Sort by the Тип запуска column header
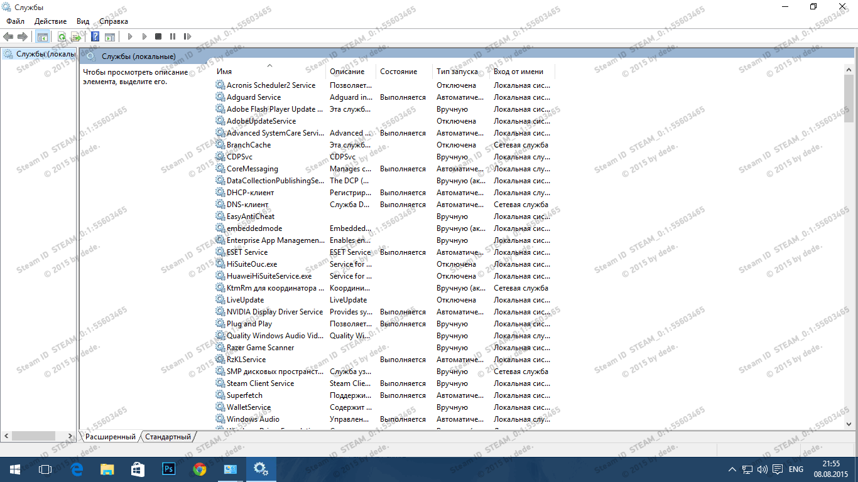Image resolution: width=858 pixels, height=482 pixels. 461,72
